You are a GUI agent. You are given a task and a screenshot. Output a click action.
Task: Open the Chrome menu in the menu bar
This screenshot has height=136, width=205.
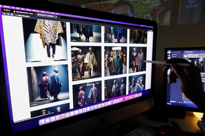coord(6,6)
